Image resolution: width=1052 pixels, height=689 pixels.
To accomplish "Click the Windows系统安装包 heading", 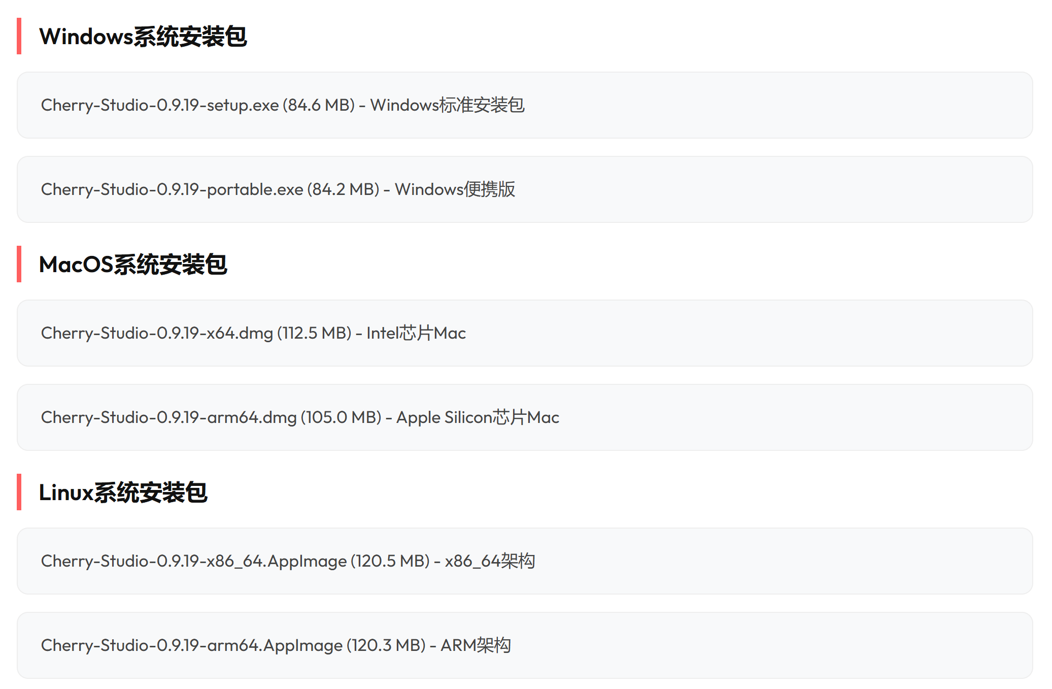I will point(143,37).
